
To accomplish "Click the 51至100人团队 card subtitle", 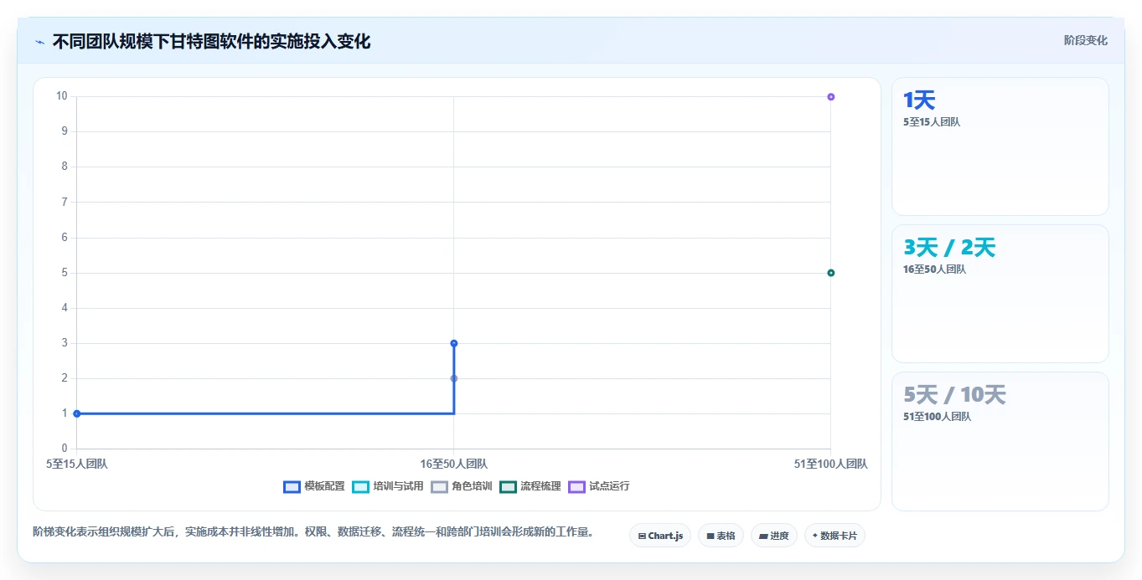I will click(938, 417).
